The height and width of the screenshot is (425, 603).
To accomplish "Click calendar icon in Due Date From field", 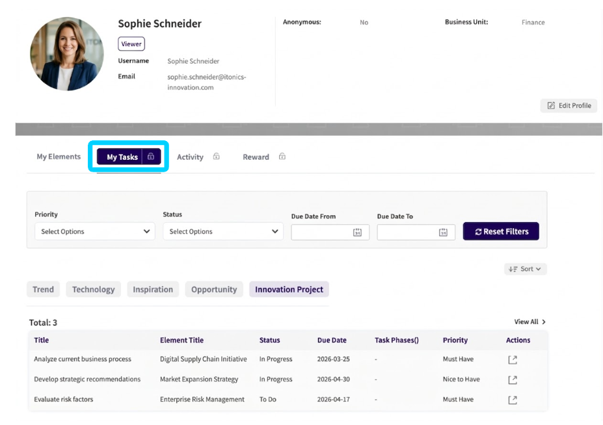I will (357, 232).
